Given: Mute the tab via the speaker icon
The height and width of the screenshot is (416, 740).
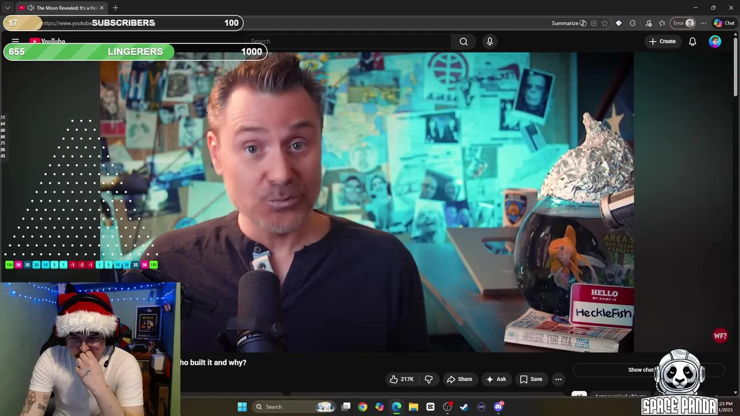Looking at the screenshot, I should point(30,8).
